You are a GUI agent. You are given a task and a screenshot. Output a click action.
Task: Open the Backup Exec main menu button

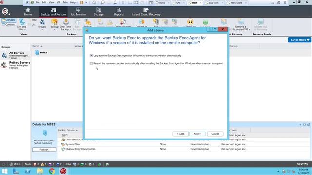coord(5,12)
